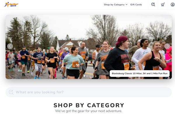Open the user account icon
This screenshot has width=175, height=116.
click(173, 5)
